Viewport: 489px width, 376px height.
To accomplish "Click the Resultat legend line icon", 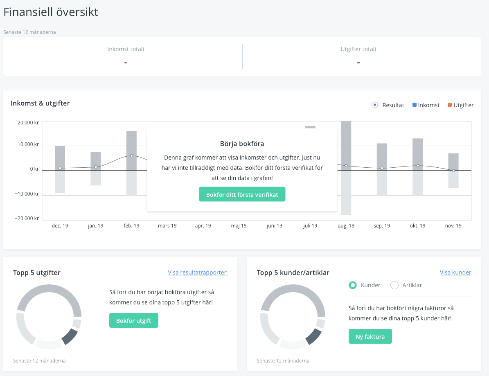I will (374, 105).
